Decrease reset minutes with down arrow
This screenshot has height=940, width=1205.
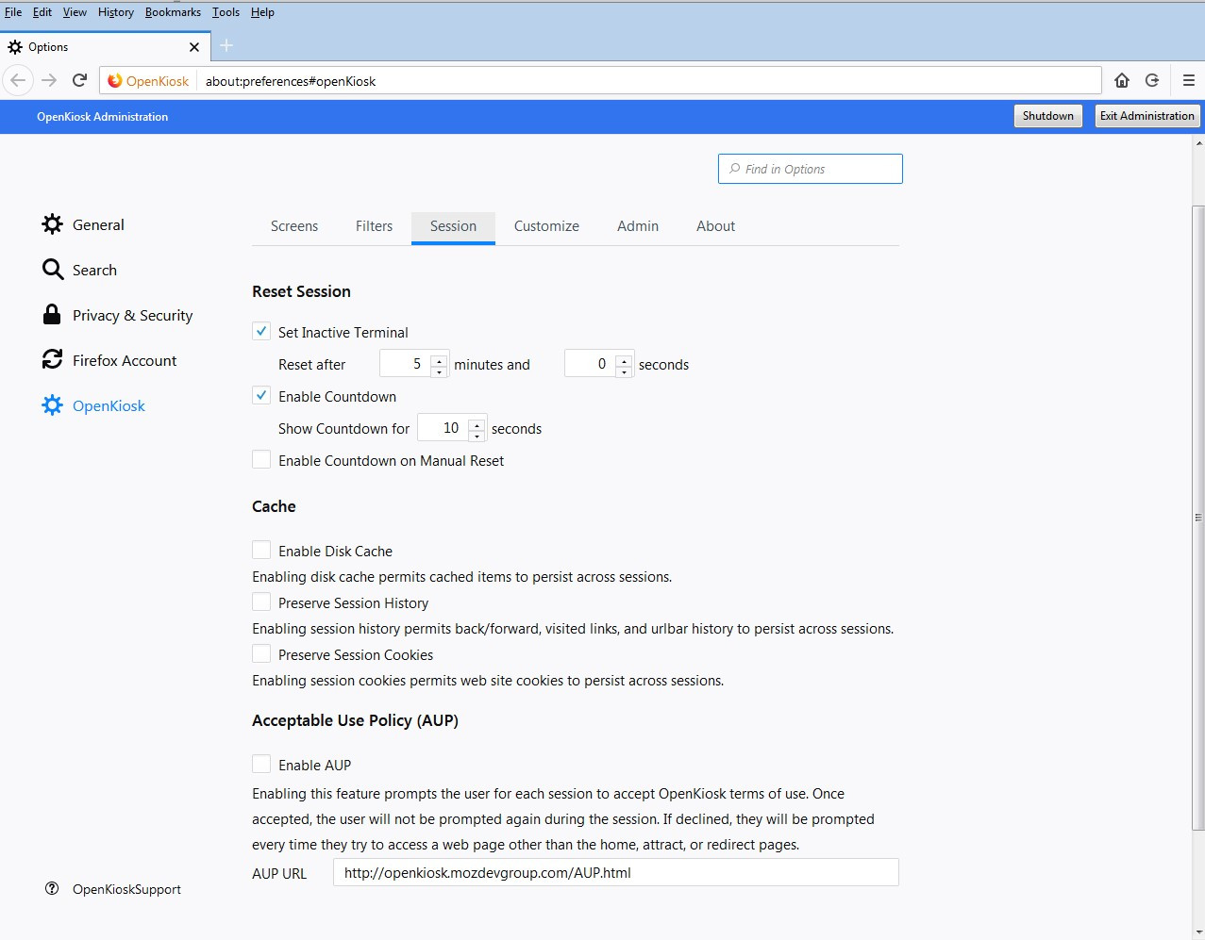(439, 371)
